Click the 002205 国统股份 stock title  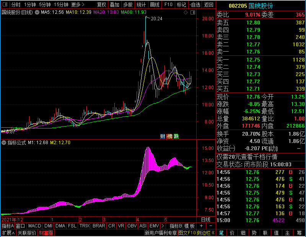click(x=251, y=6)
